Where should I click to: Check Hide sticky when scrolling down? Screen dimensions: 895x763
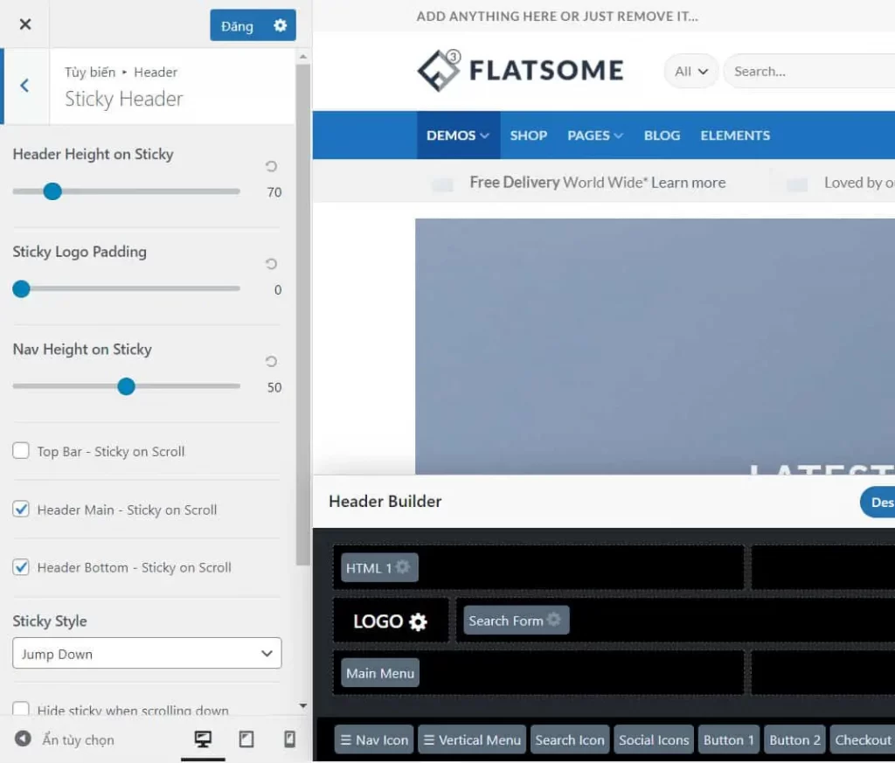(x=20, y=710)
